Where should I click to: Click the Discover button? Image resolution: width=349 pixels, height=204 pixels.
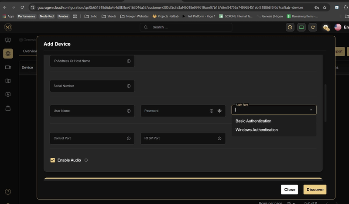click(315, 190)
